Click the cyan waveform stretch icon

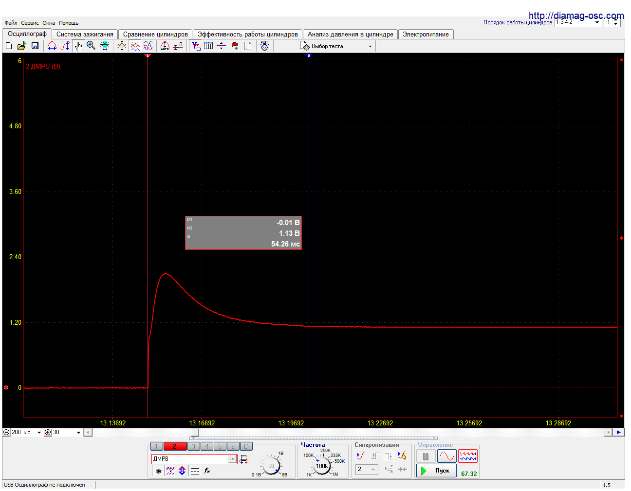[x=104, y=46]
